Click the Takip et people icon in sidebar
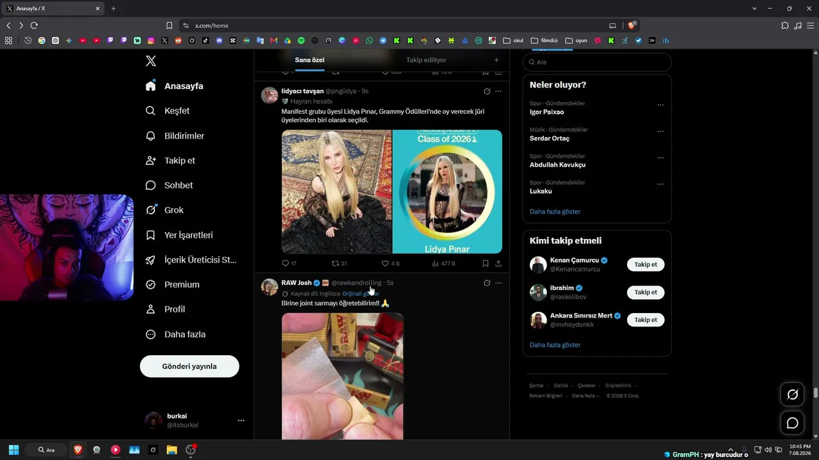The image size is (819, 460). pos(151,160)
